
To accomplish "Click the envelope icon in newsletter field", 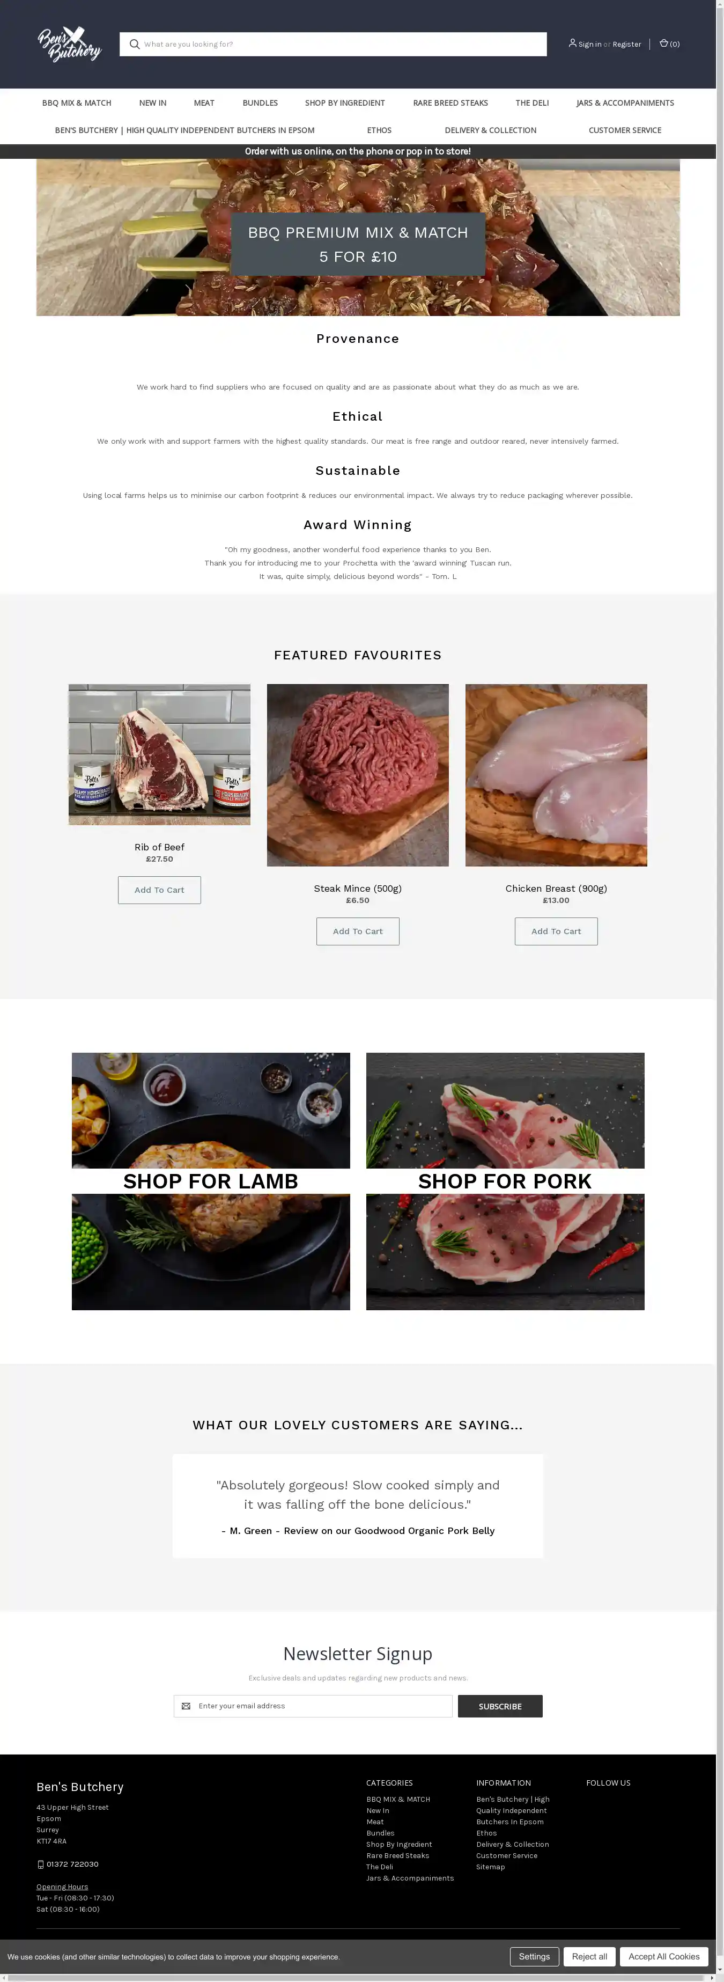I will coord(186,1707).
